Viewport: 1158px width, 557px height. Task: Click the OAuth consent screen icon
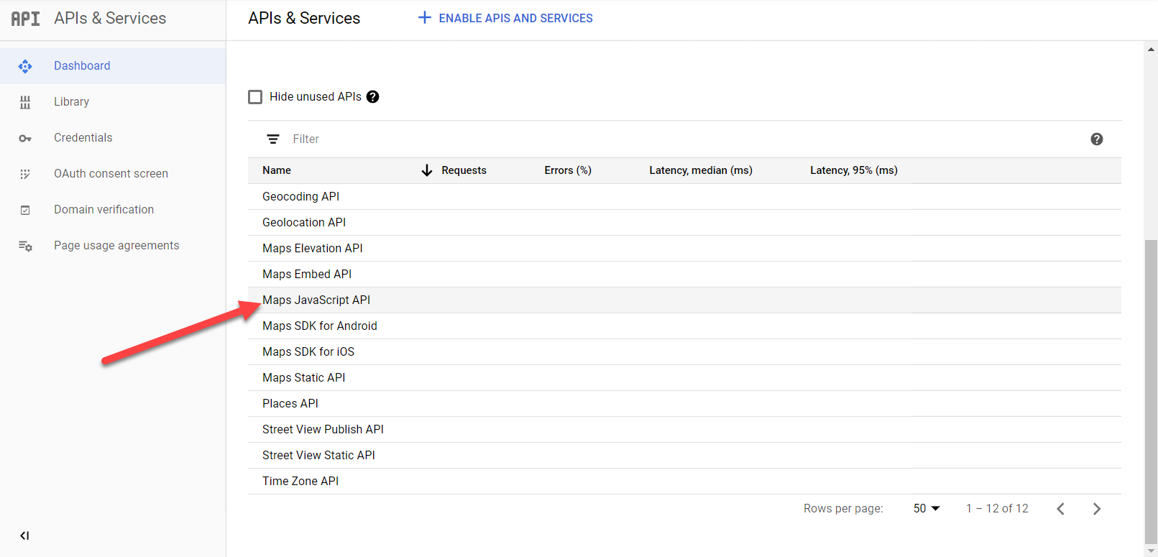[25, 174]
